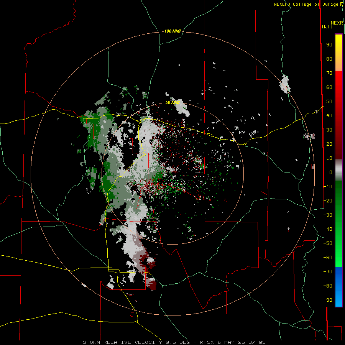This screenshot has height=345, width=345.
Task: Click the -90 value on the velocity scale
Action: [x=328, y=300]
